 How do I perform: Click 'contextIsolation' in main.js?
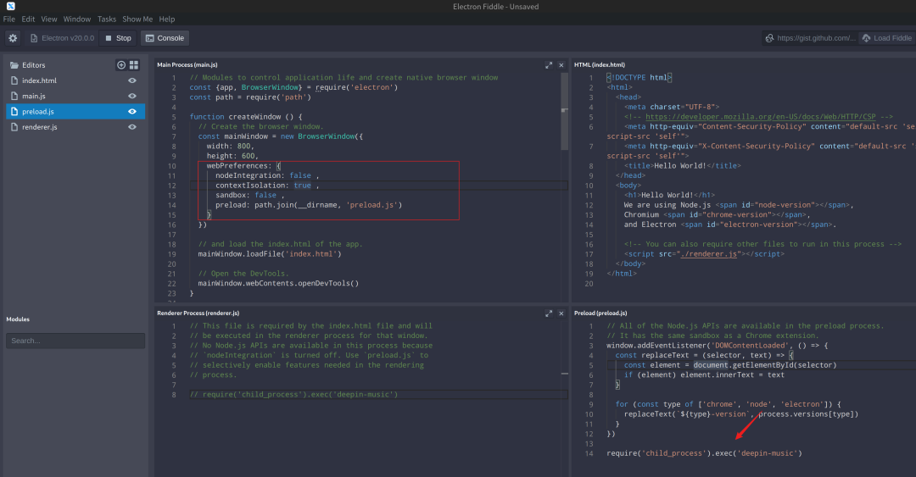(x=250, y=186)
